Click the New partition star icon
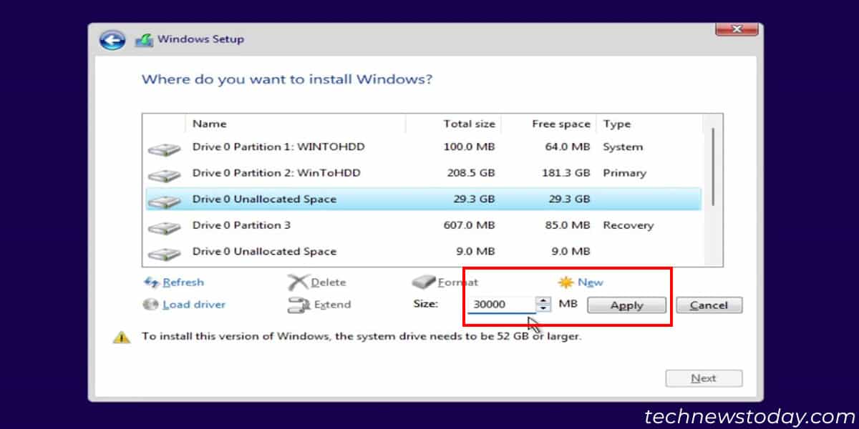The image size is (859, 429). (566, 282)
